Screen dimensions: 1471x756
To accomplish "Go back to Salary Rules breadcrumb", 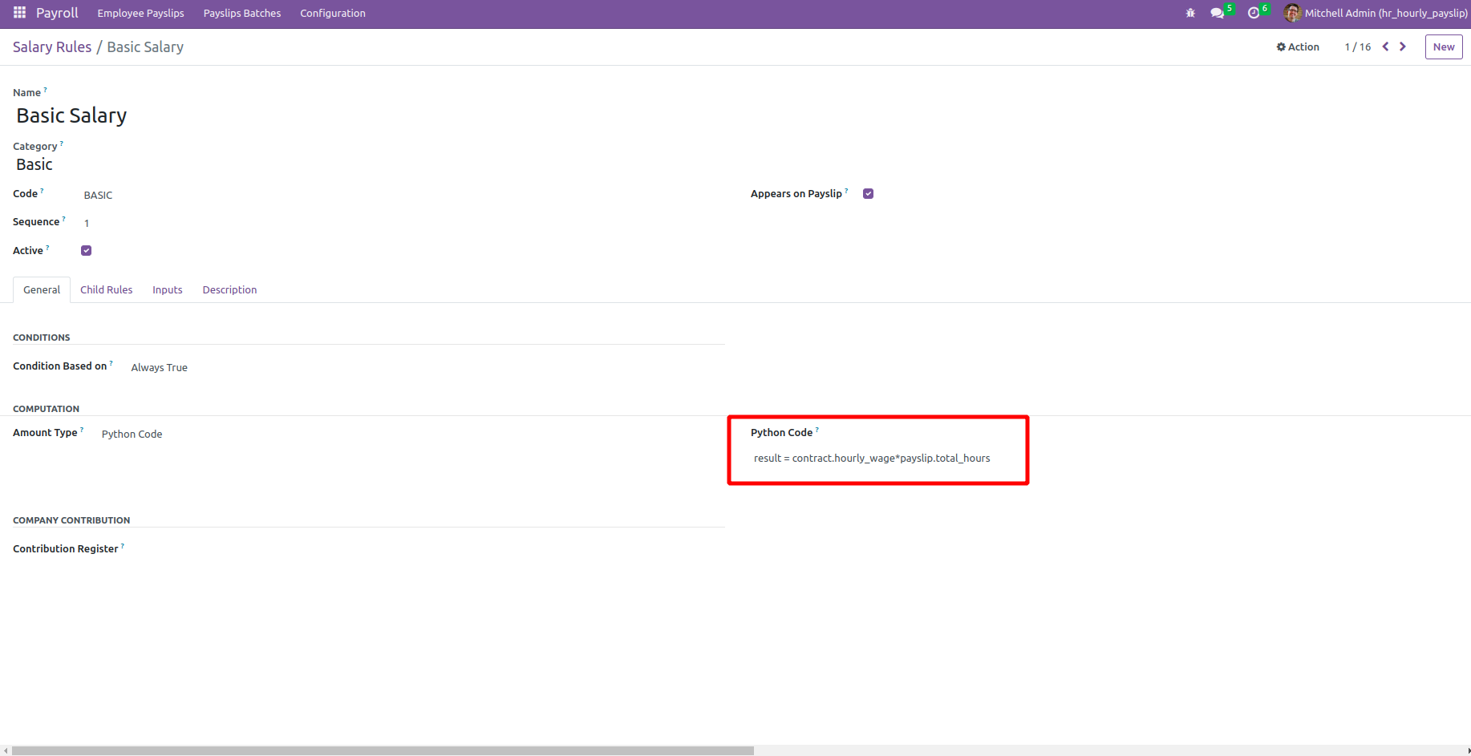I will pos(52,46).
